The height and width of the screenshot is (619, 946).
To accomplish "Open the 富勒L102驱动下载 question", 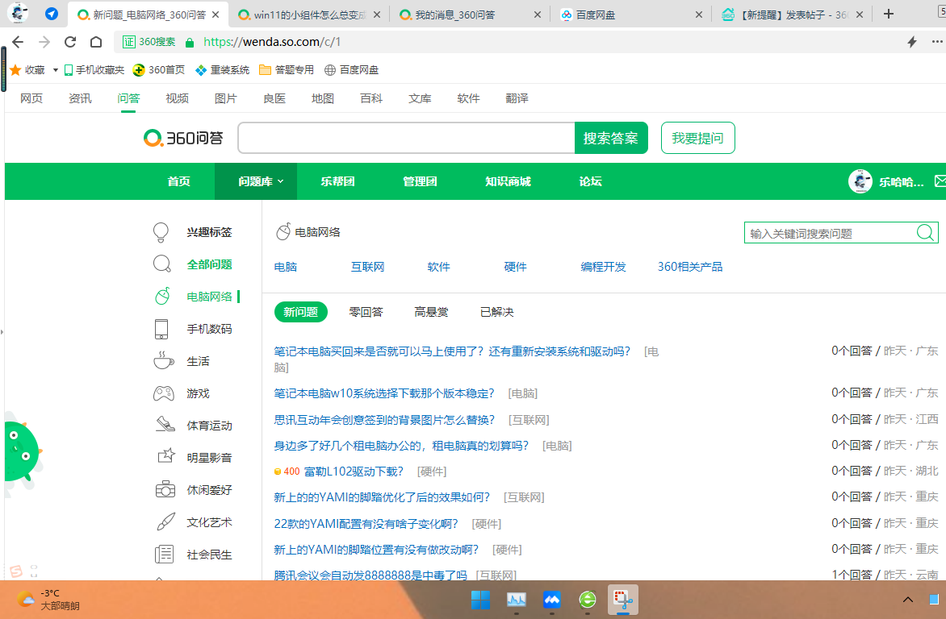I will coord(354,472).
